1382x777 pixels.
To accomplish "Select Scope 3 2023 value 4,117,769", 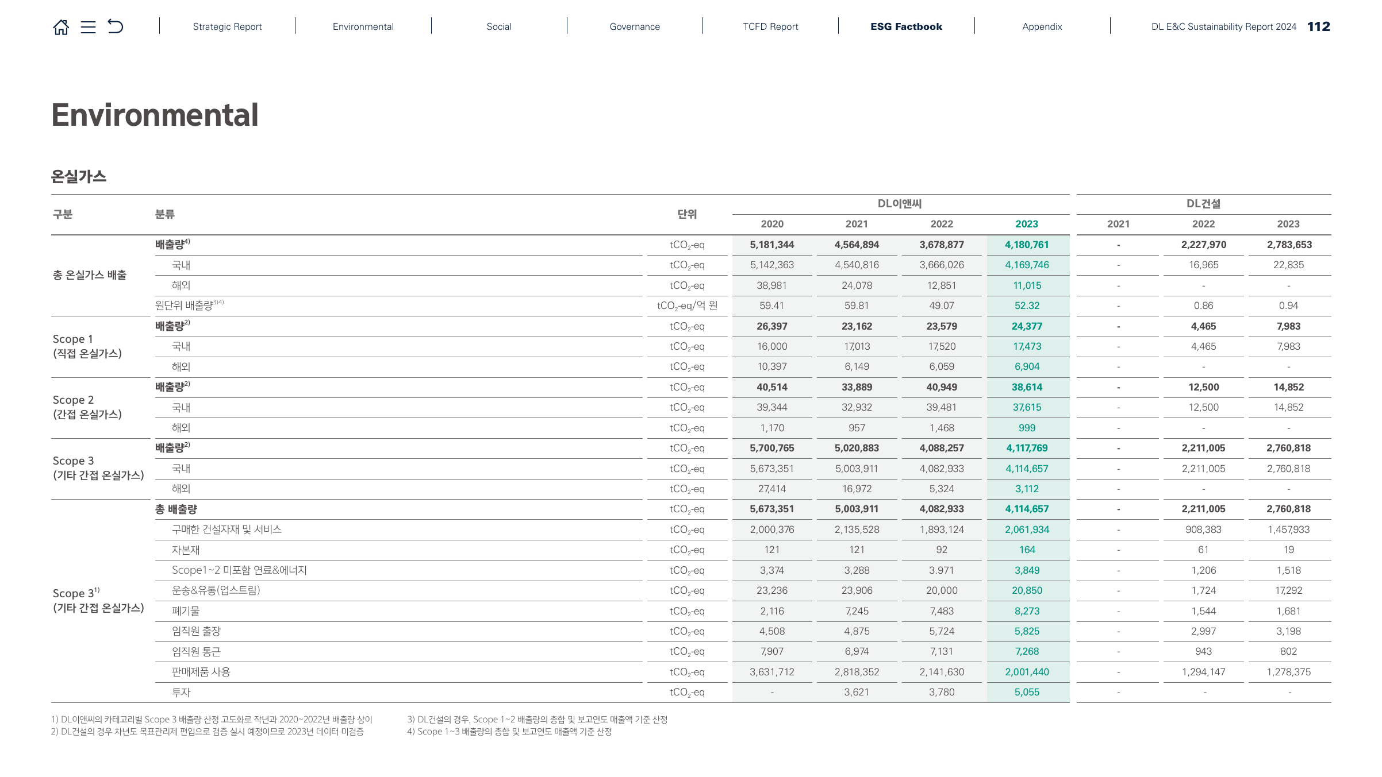I will (1027, 448).
